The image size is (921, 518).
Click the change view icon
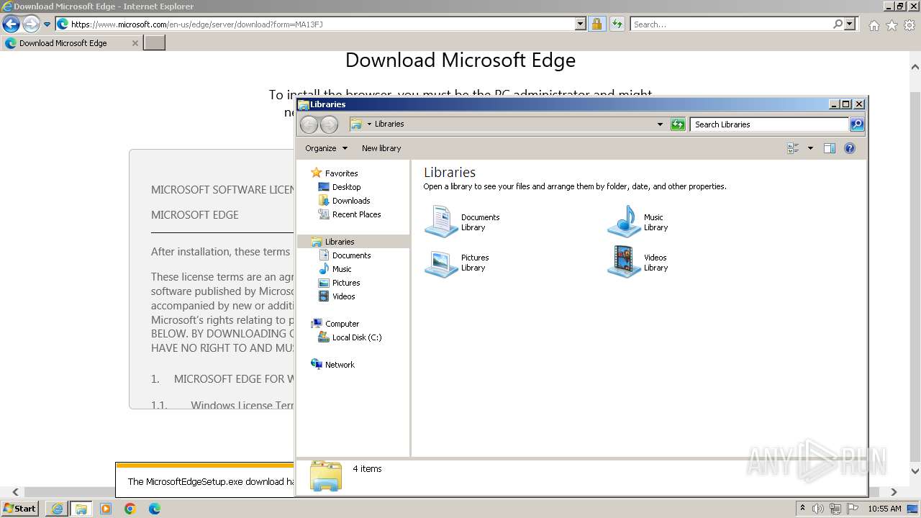tap(793, 148)
